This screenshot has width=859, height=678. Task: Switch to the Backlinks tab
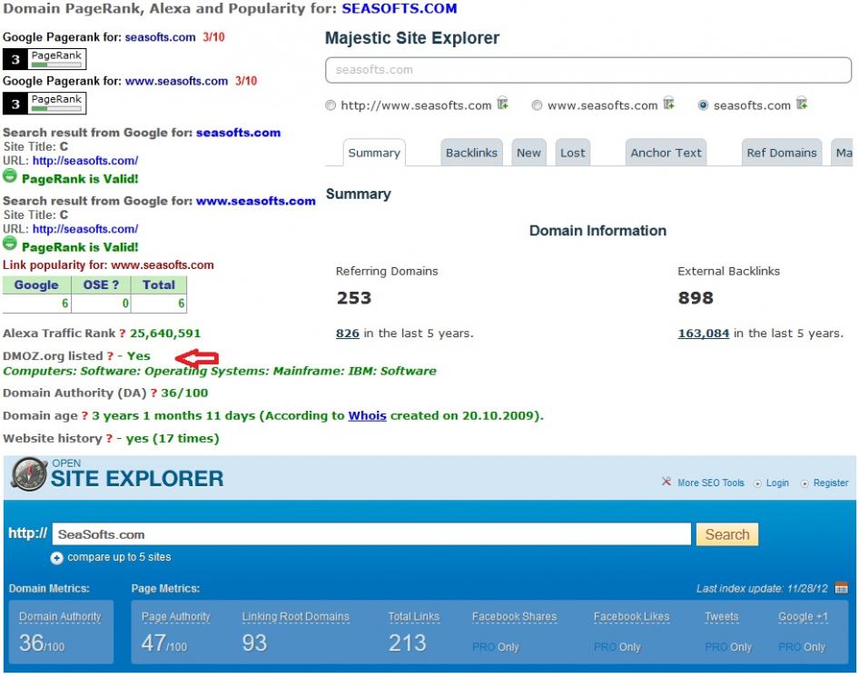471,153
